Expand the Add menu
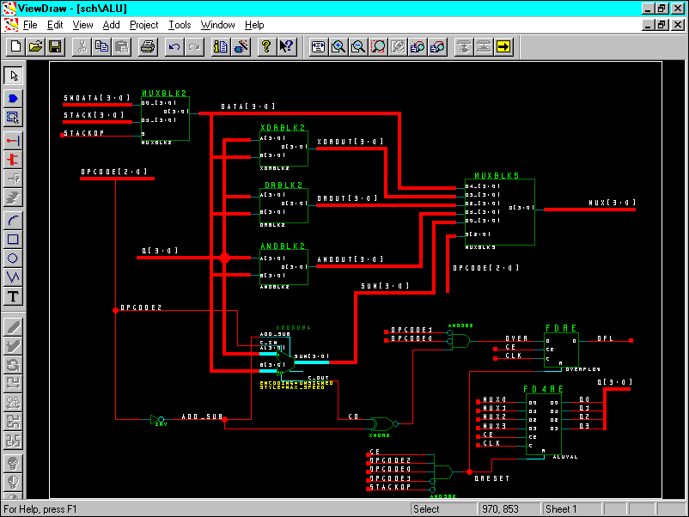This screenshot has width=689, height=517. point(112,25)
